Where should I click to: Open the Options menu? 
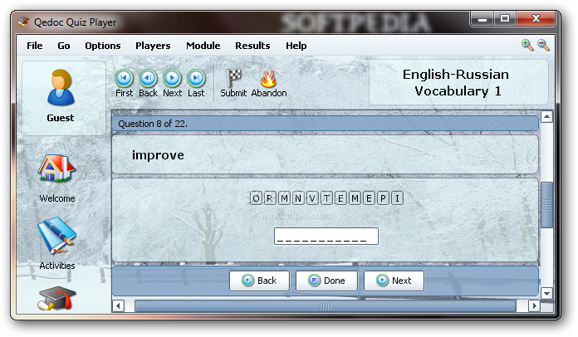(103, 46)
